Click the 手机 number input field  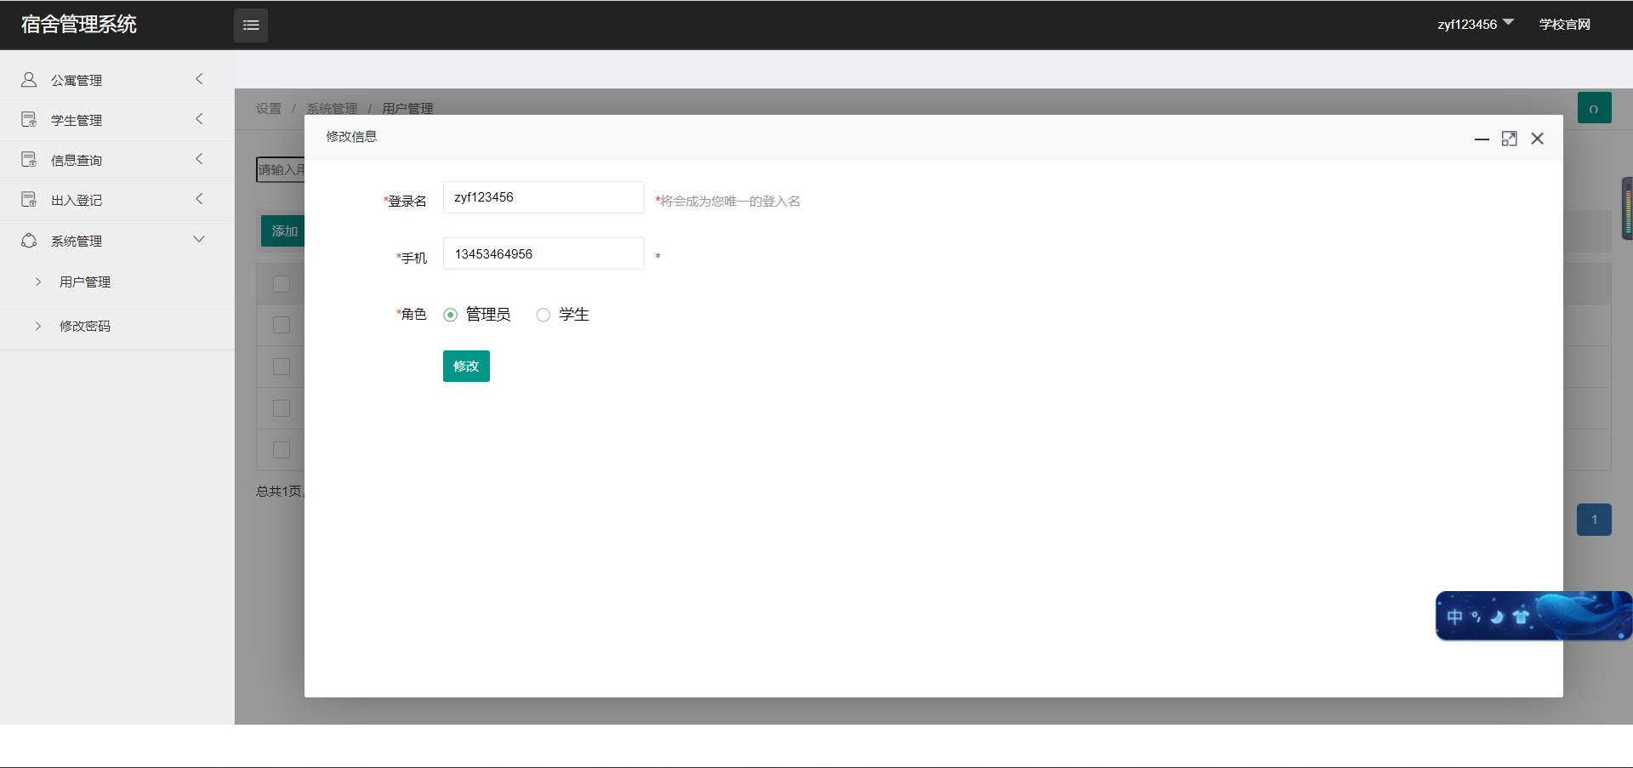point(543,253)
